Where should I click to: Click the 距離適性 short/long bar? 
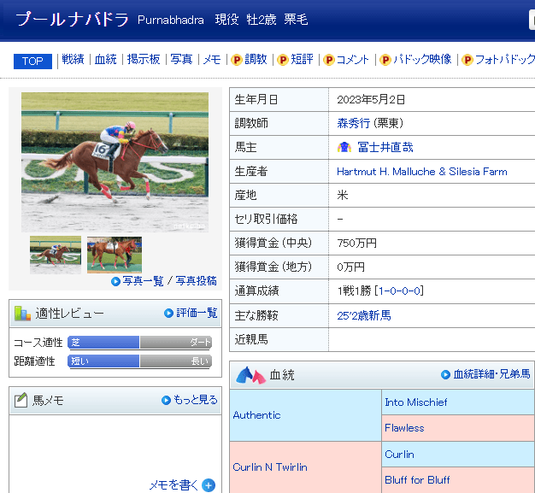140,361
